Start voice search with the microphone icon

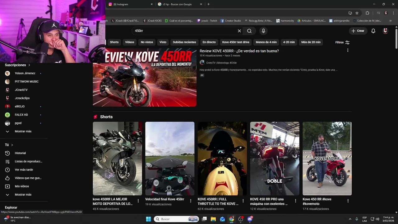pos(263,31)
